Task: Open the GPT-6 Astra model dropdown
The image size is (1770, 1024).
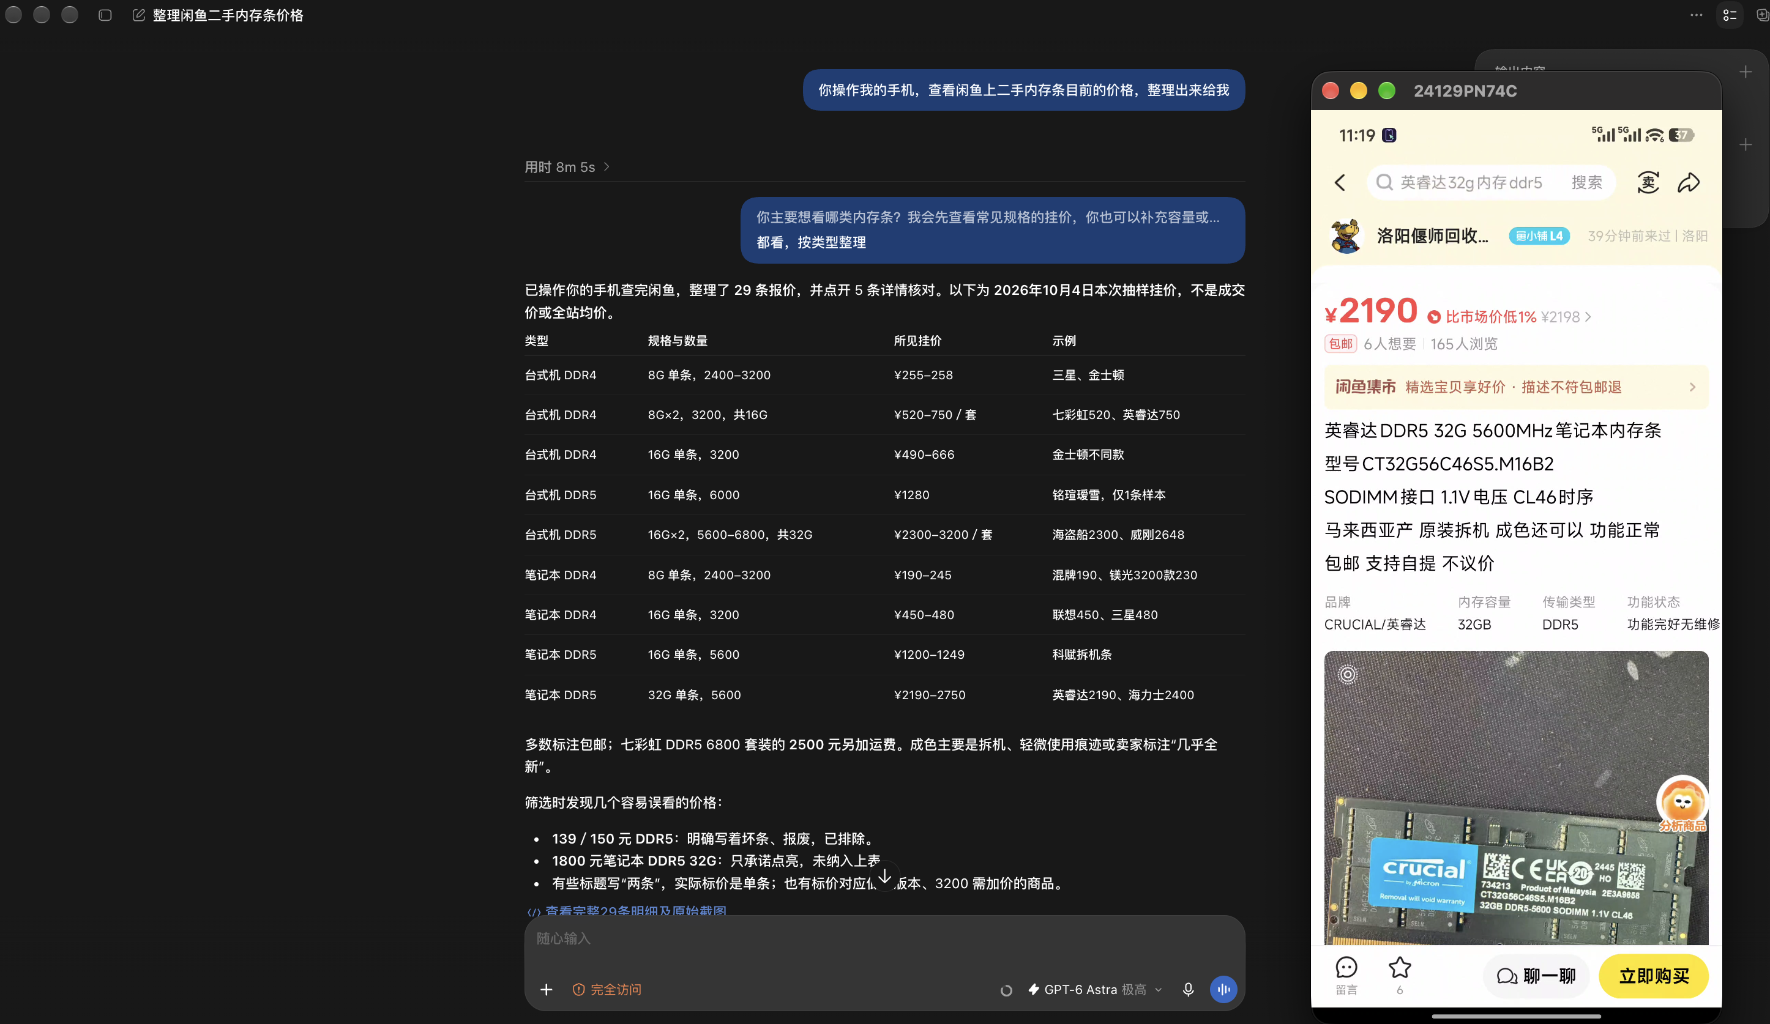Action: [1095, 990]
